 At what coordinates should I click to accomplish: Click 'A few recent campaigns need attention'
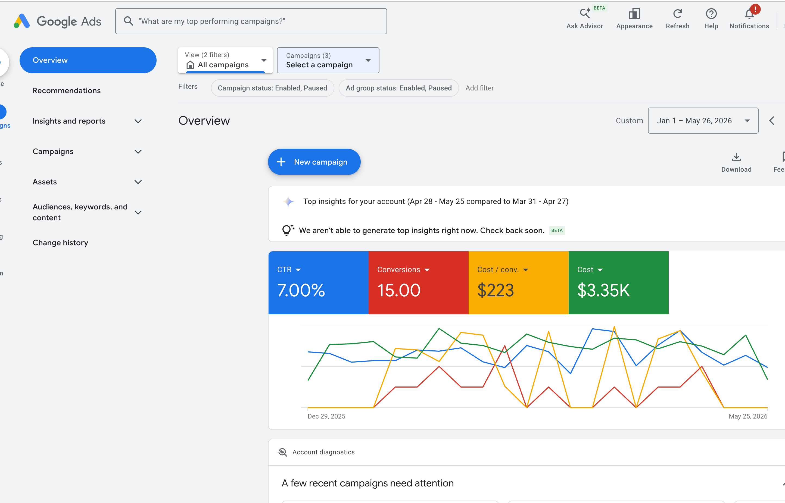(x=368, y=483)
